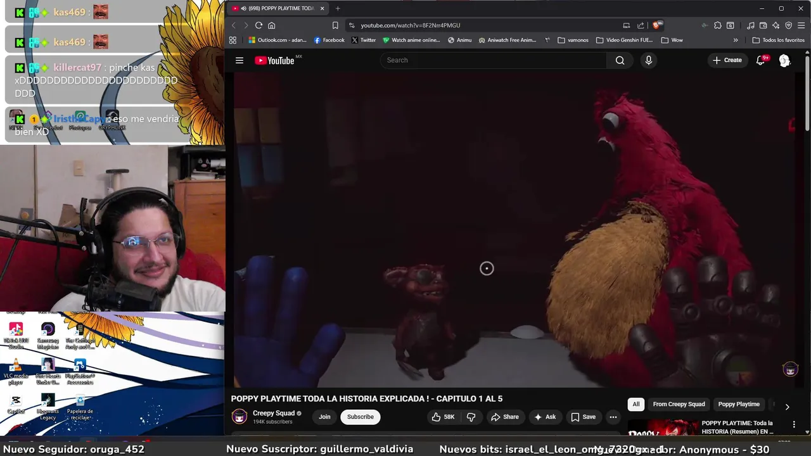Like the video with 58K thumbs up

(444, 417)
